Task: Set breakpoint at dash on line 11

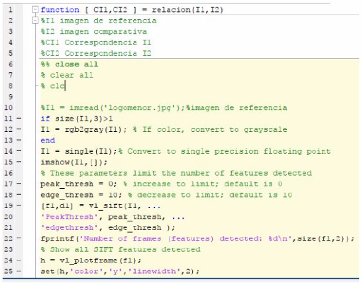Action: (19, 119)
